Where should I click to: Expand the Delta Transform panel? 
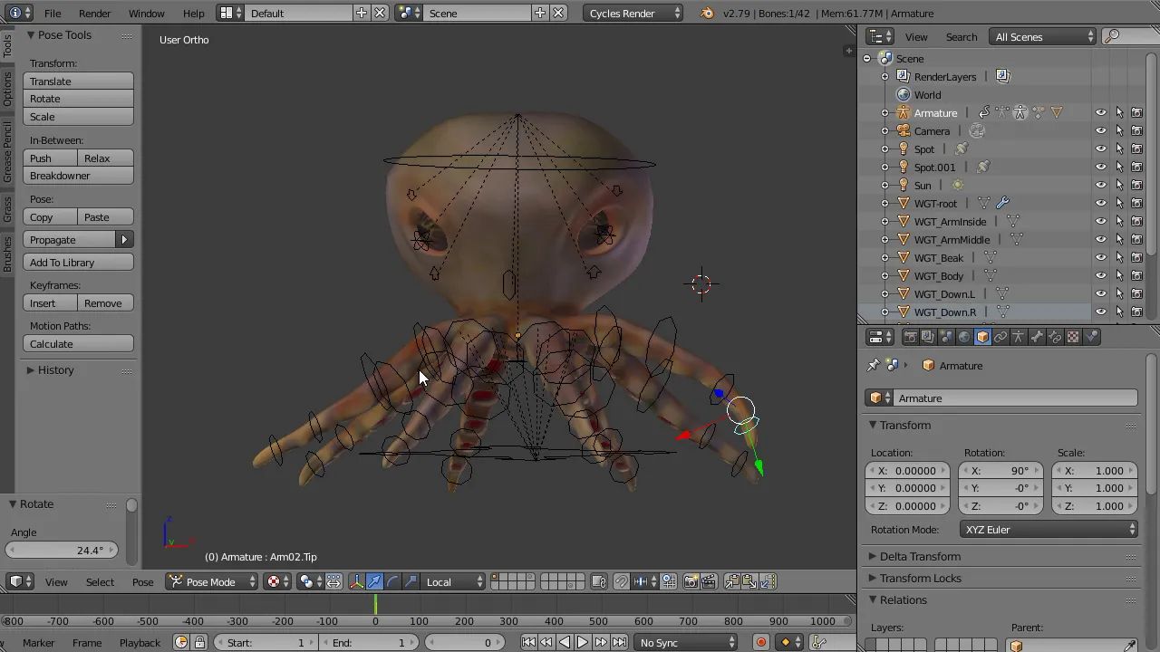tap(919, 556)
